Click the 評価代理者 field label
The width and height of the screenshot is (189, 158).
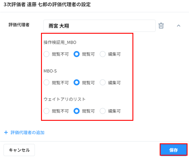(x=19, y=25)
